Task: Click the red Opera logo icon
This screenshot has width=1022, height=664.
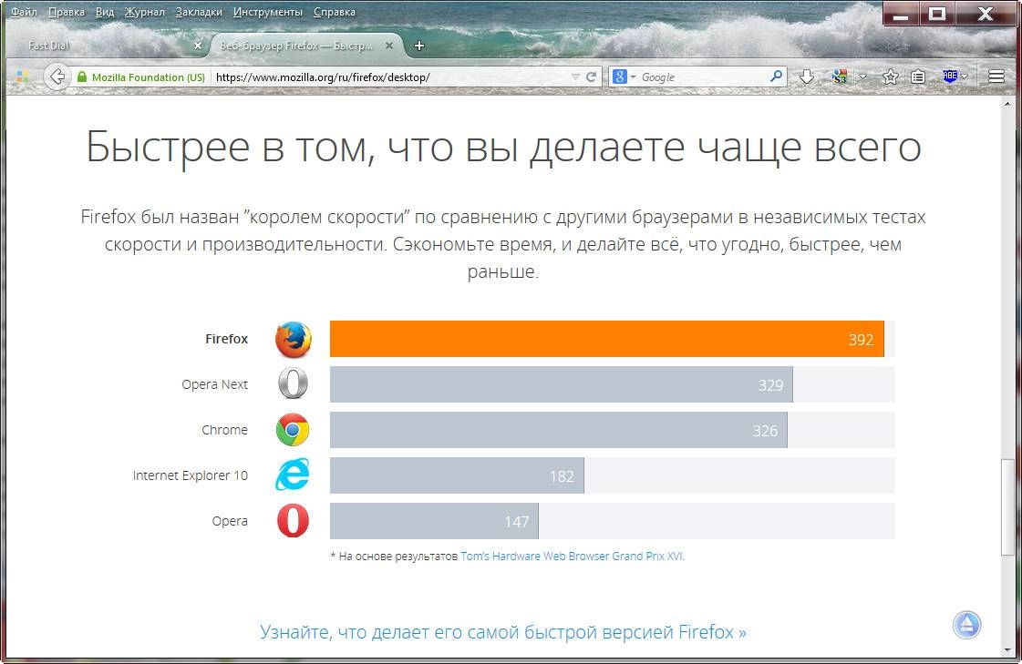Action: click(x=293, y=521)
